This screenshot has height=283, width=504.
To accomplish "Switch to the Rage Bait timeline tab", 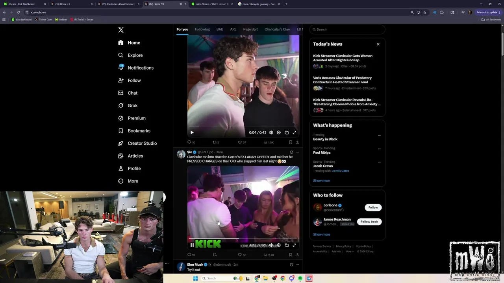I will click(x=250, y=29).
